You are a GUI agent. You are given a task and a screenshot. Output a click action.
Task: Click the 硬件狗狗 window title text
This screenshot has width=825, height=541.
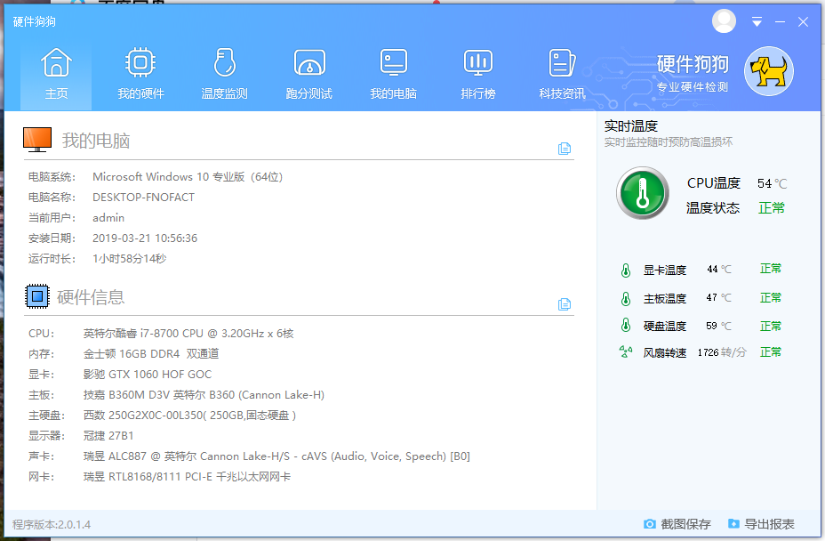point(34,21)
